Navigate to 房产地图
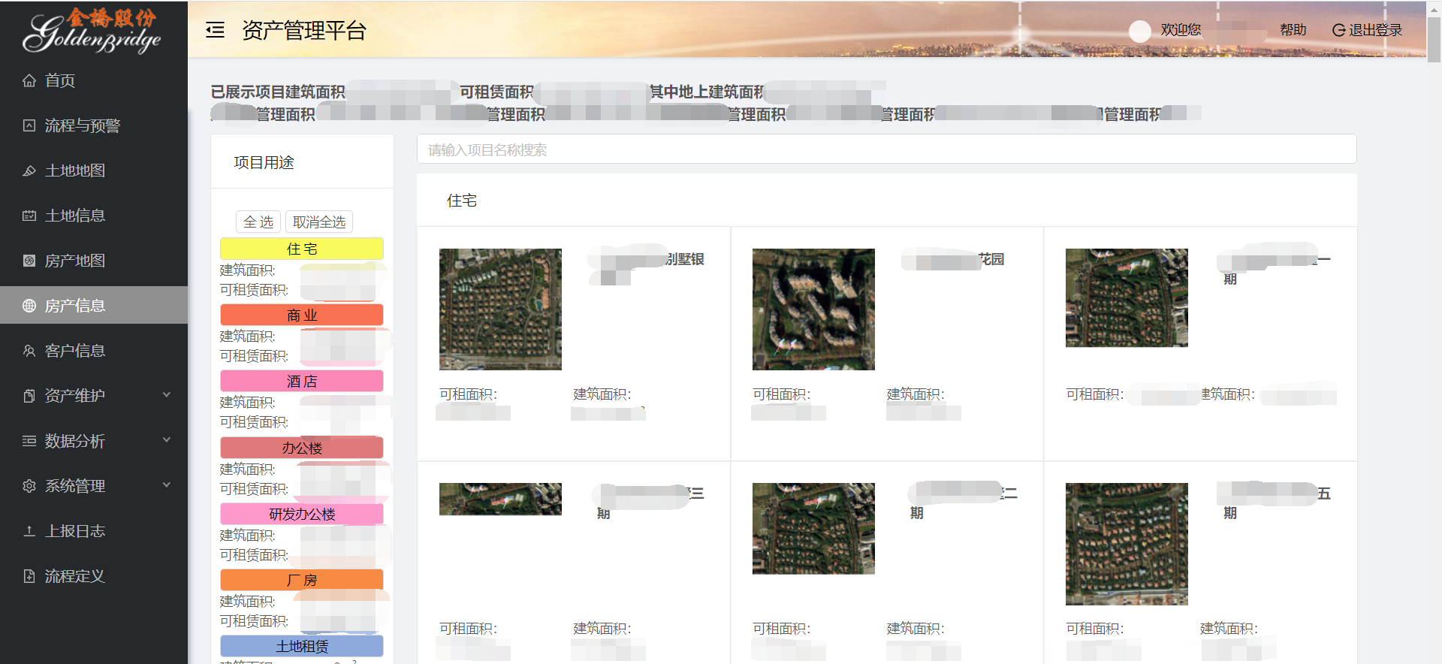This screenshot has width=1442, height=664. [x=94, y=261]
